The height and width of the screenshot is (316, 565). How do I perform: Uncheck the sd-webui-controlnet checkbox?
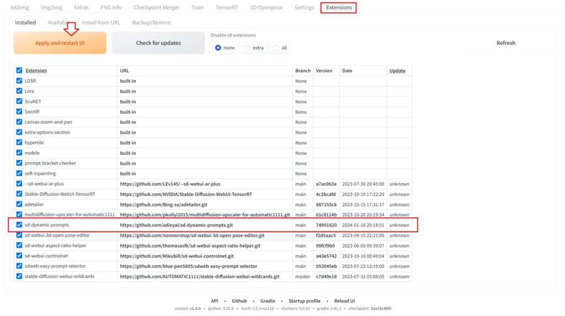(19, 256)
